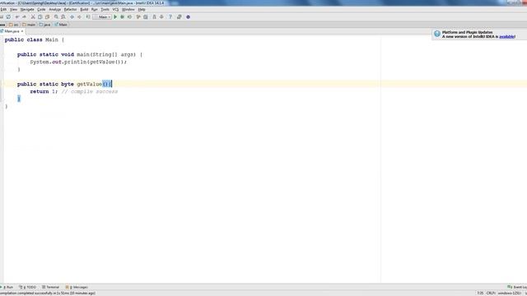Viewport: 527px width, 296px height.
Task: Close the Main.java editor tab
Action: click(x=22, y=31)
